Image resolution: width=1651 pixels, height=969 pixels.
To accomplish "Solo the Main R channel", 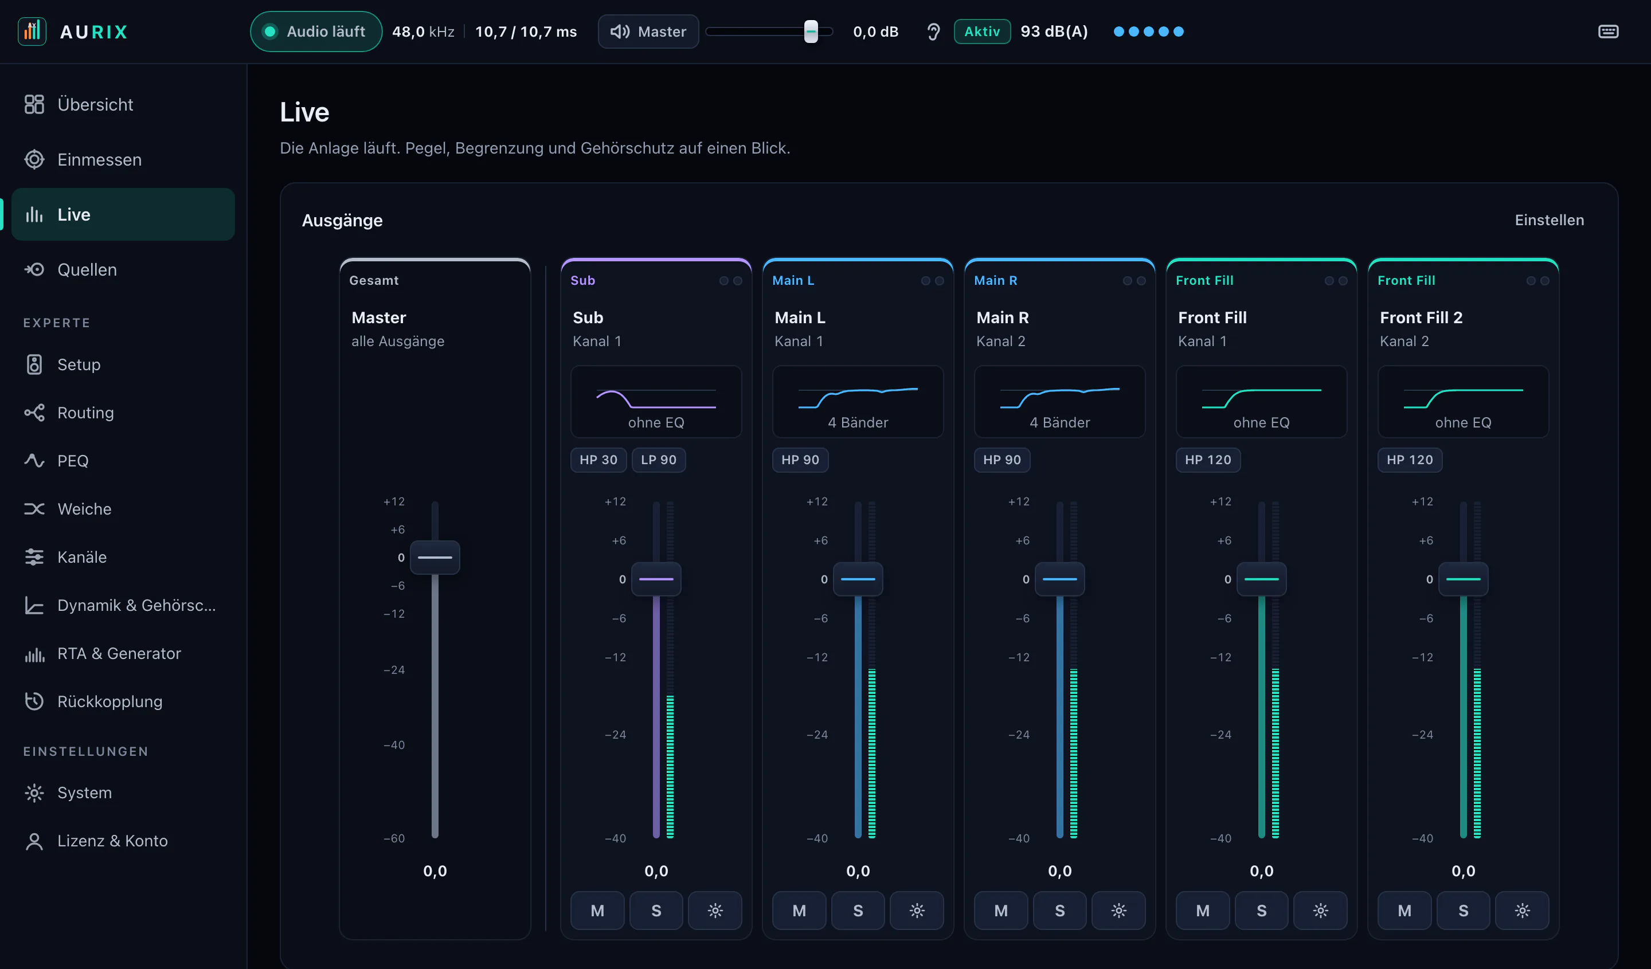I will (x=1059, y=910).
